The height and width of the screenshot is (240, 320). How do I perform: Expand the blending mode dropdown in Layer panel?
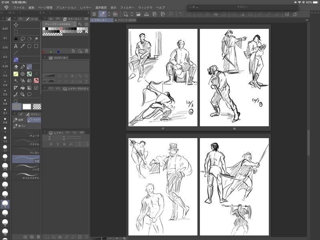[49, 138]
